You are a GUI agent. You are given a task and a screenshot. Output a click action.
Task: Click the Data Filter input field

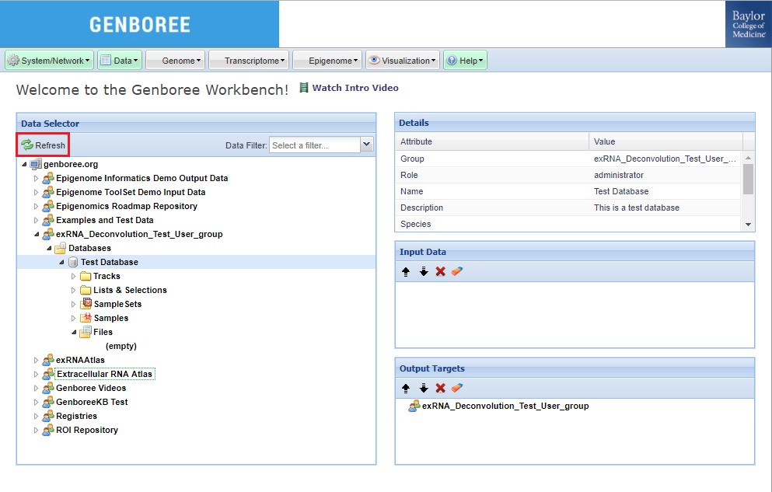click(314, 145)
